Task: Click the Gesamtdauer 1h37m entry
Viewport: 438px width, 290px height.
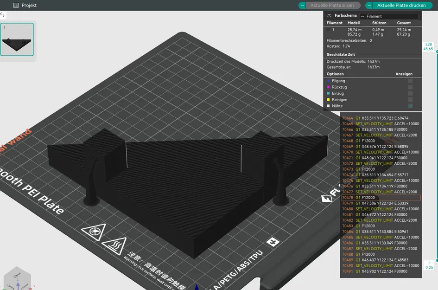Action: (353, 67)
